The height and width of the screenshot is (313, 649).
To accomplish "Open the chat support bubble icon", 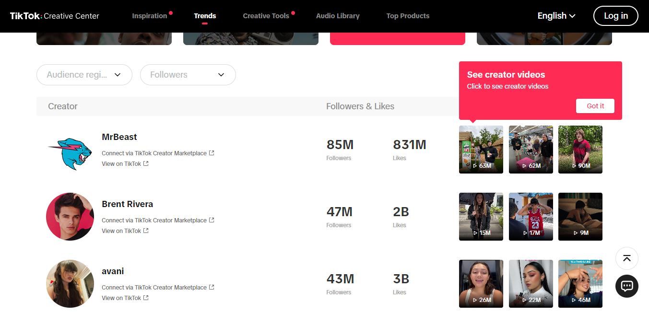I will tap(626, 286).
